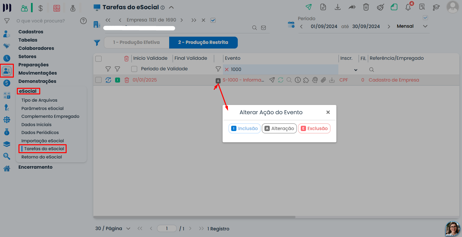Open the Mensal period dropdown

(x=425, y=26)
